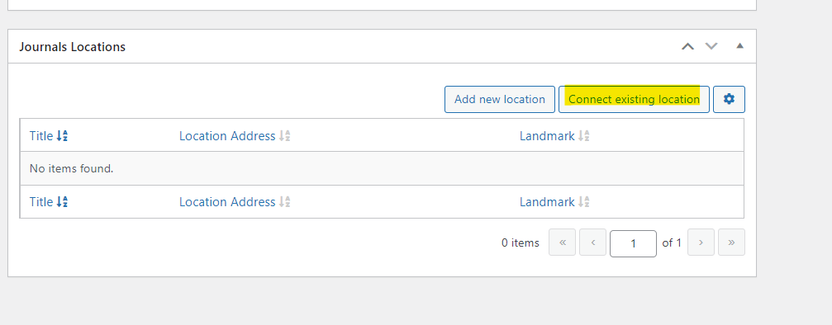832x325 pixels.
Task: Click Landmark sort icon in footer row
Action: [x=584, y=202]
